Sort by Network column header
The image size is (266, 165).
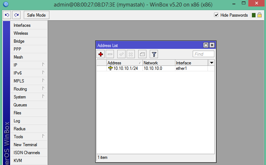coord(159,63)
